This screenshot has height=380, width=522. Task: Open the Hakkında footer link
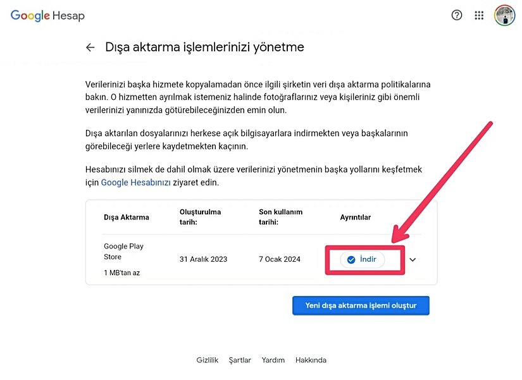311,360
